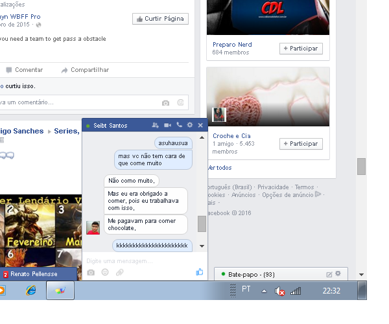
Task: Click the Croche e Cia cover image
Action: pyautogui.click(x=268, y=97)
